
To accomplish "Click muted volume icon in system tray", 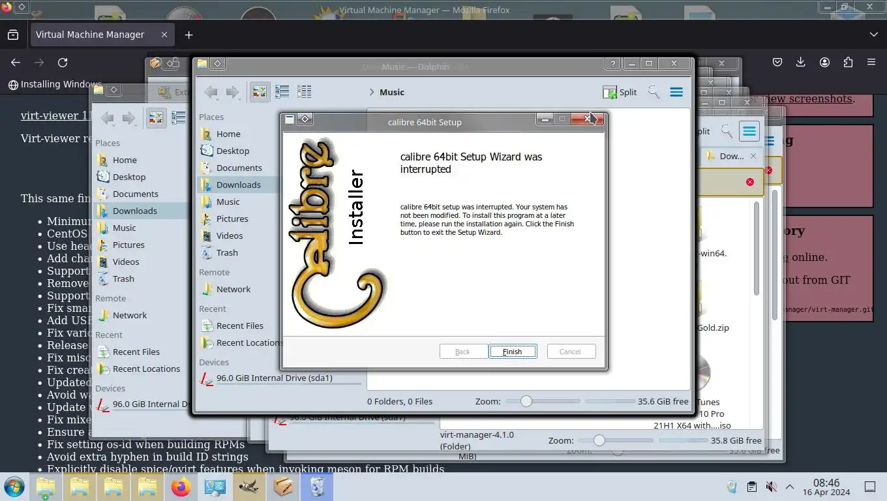I will click(771, 487).
